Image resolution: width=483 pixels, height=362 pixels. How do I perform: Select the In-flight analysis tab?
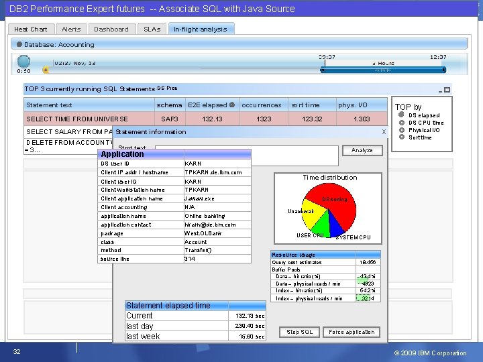point(201,29)
